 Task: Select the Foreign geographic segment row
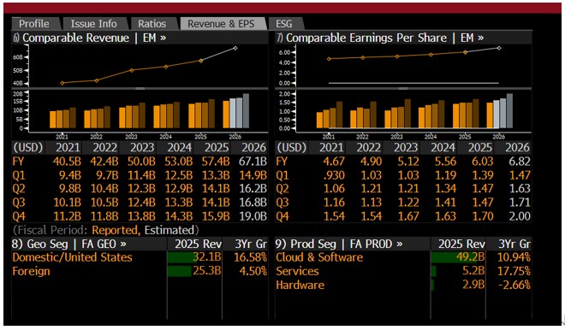point(140,271)
